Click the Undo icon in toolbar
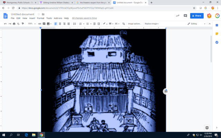The image size is (221, 138). (x=6, y=24)
